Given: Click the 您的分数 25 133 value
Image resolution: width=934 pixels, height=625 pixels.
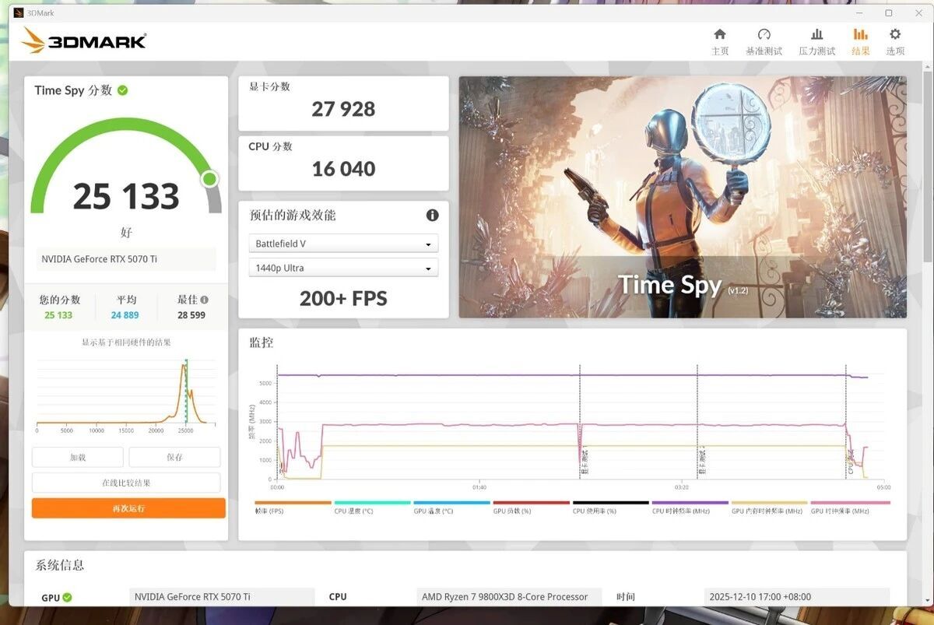Looking at the screenshot, I should point(58,315).
